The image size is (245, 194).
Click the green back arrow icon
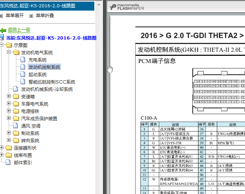(x=3, y=30)
